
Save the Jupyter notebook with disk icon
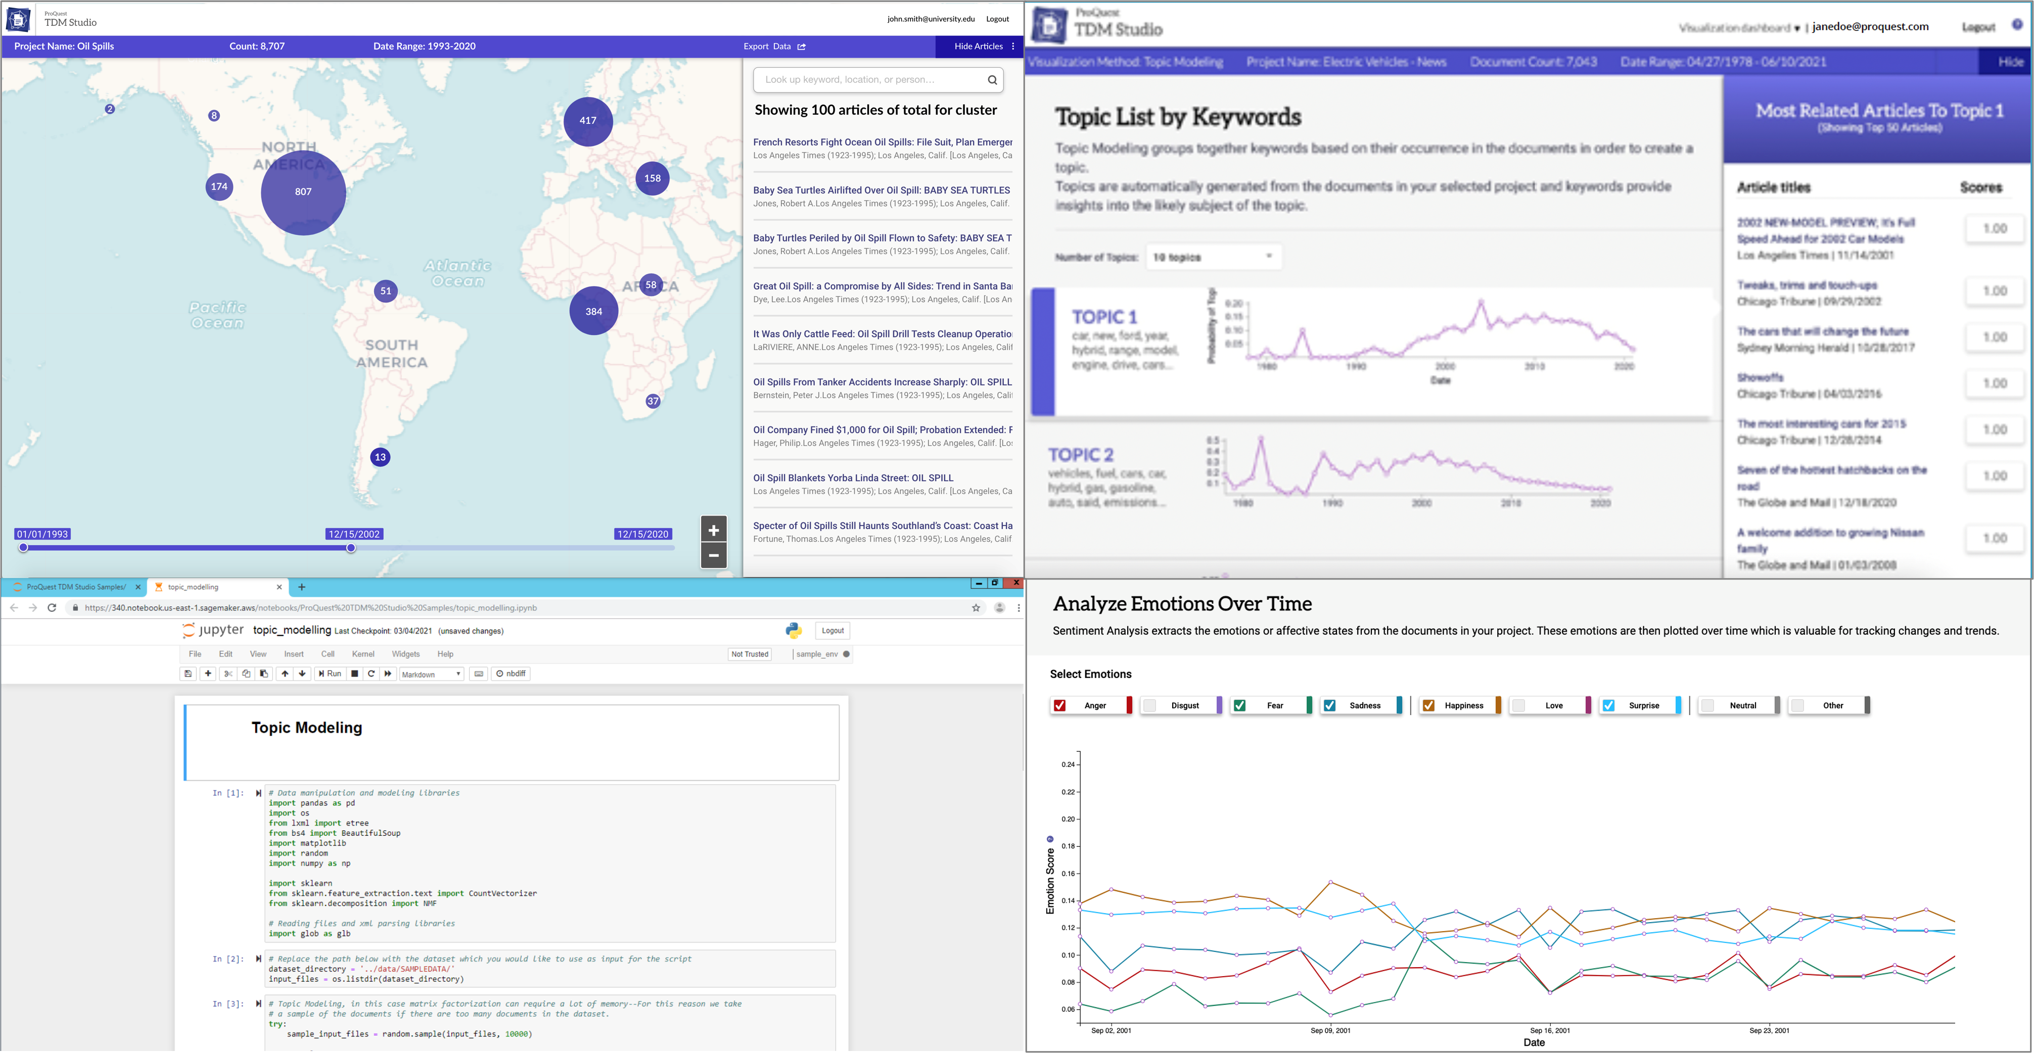coord(188,674)
